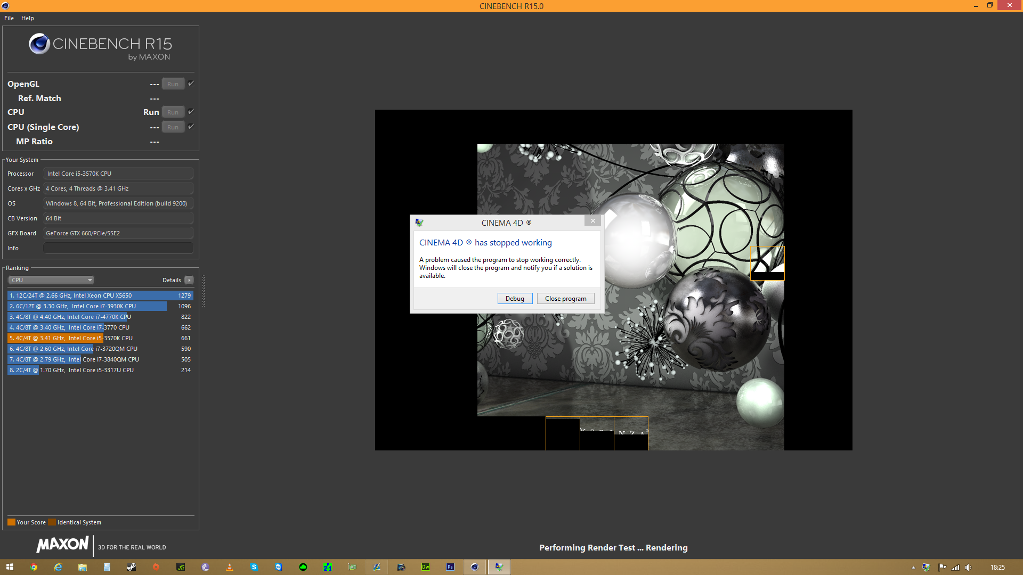Image resolution: width=1023 pixels, height=575 pixels.
Task: Switch to Cinebench taskbar icon
Action: (x=475, y=567)
